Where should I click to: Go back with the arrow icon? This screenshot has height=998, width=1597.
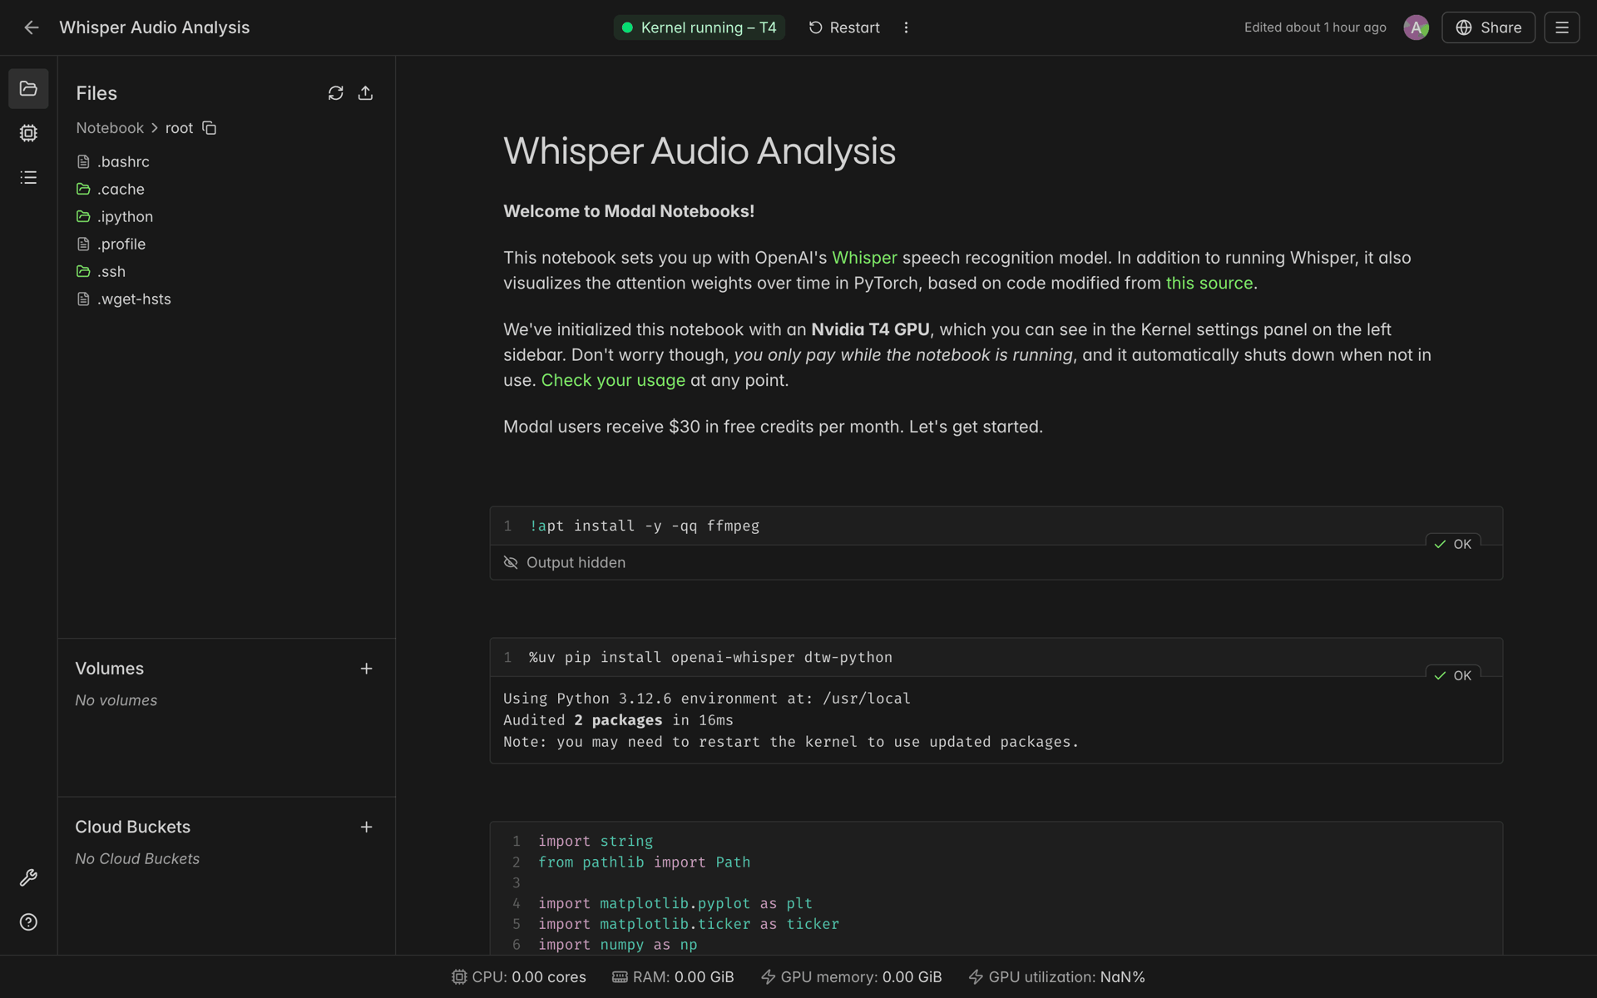(x=32, y=27)
